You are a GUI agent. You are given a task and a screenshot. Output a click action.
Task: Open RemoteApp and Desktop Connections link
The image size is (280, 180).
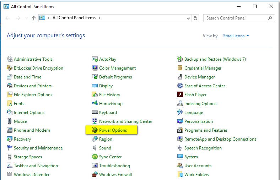click(220, 139)
